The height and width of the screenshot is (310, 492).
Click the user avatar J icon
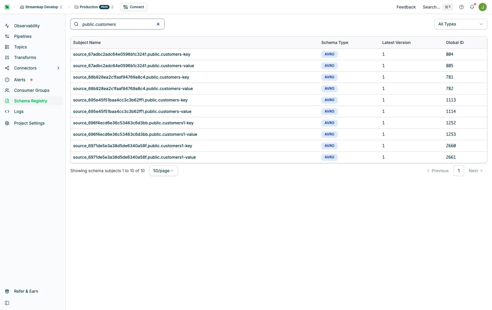(483, 7)
